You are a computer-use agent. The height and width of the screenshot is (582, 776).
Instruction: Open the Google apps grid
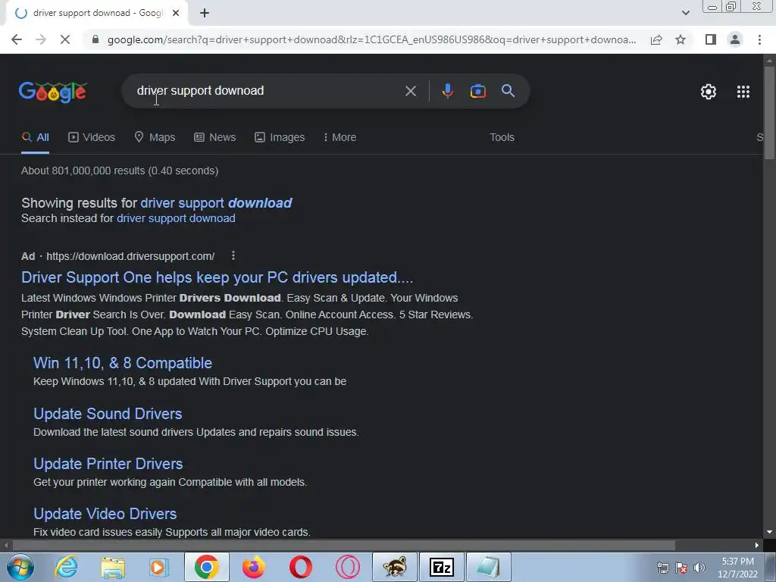point(743,92)
